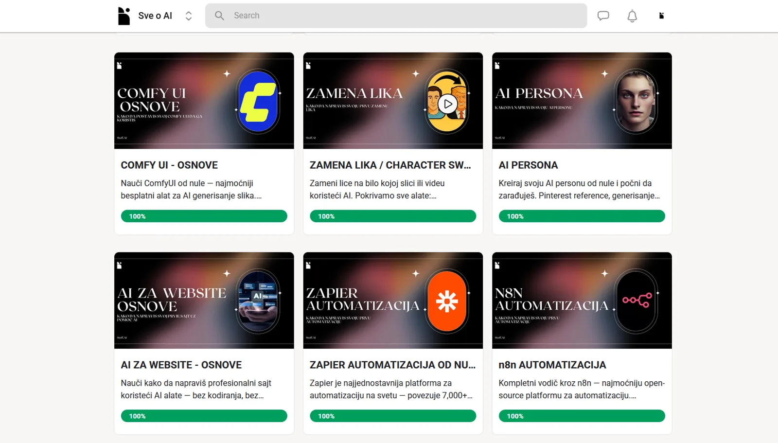
Task: Open the Comfy UI Osnove course thumbnail
Action: (x=204, y=101)
